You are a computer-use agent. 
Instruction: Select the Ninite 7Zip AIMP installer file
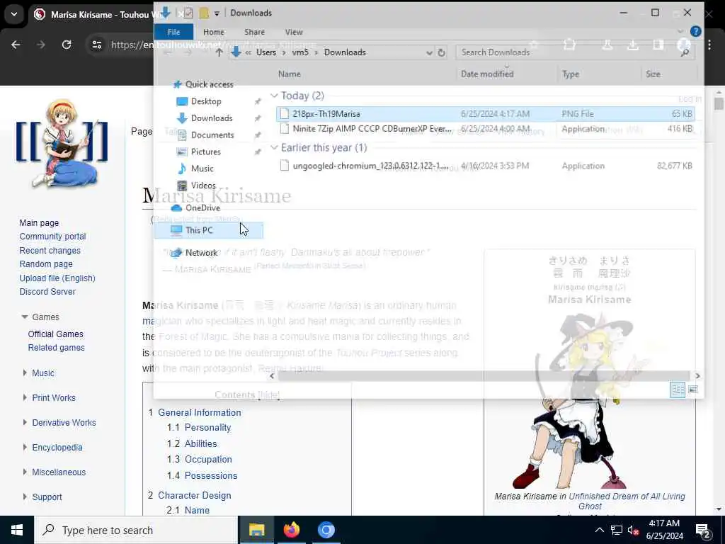(x=486, y=129)
